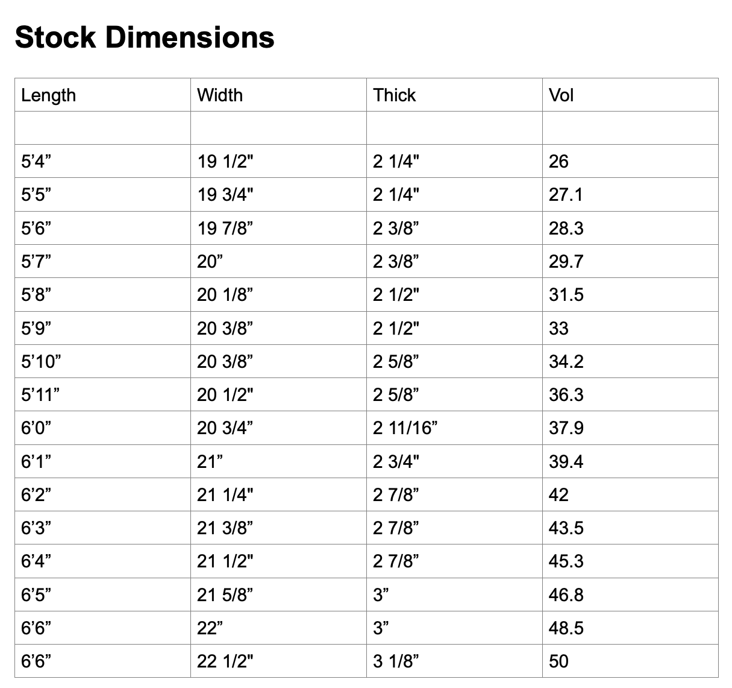The width and height of the screenshot is (732, 688).
Task: Click the Width column header
Action: (x=220, y=95)
